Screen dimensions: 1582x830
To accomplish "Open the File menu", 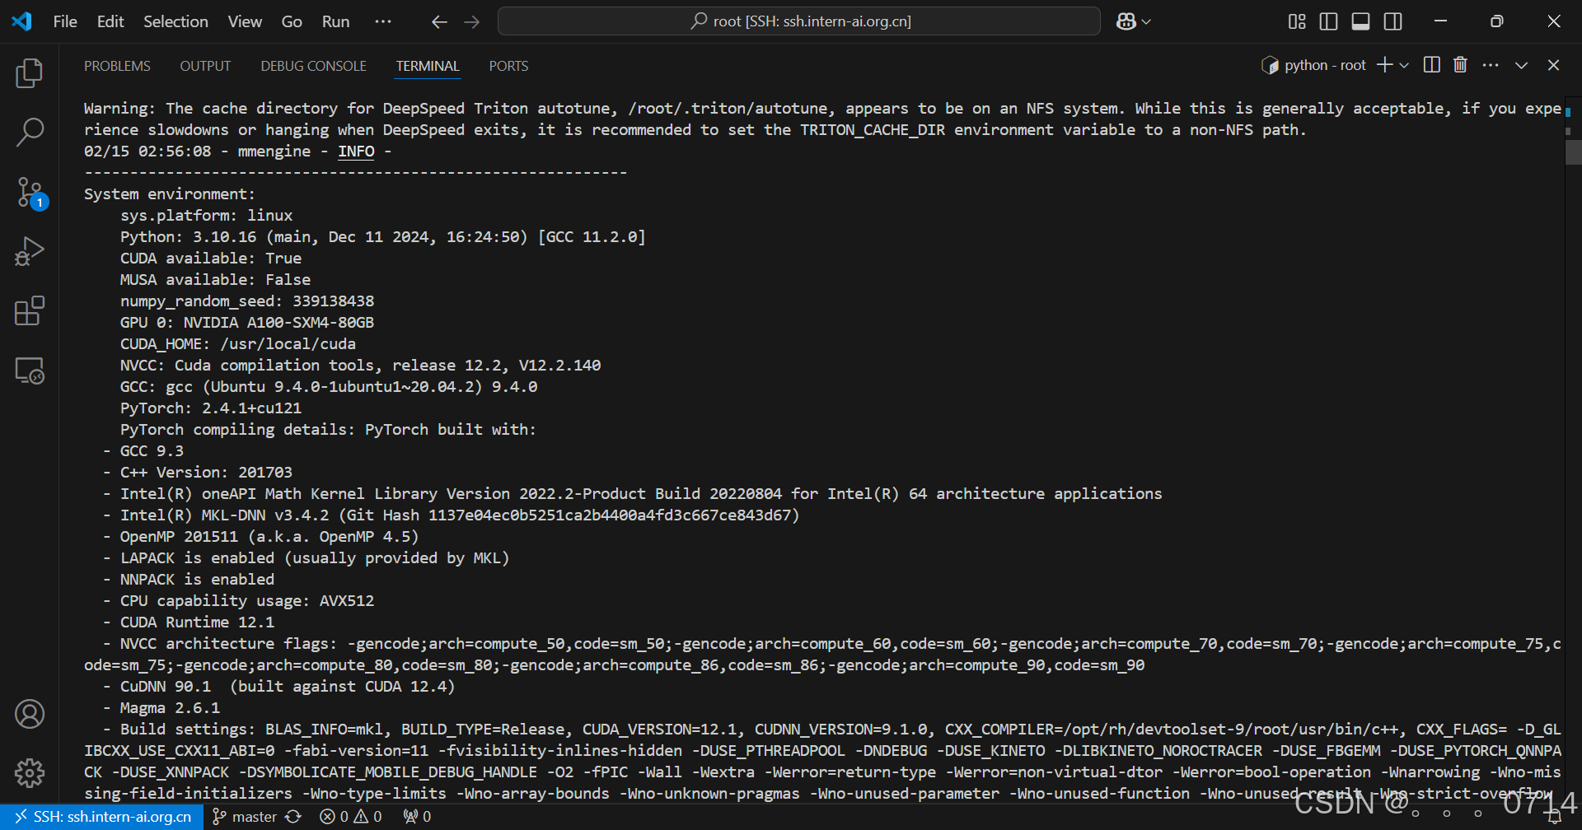I will point(65,21).
